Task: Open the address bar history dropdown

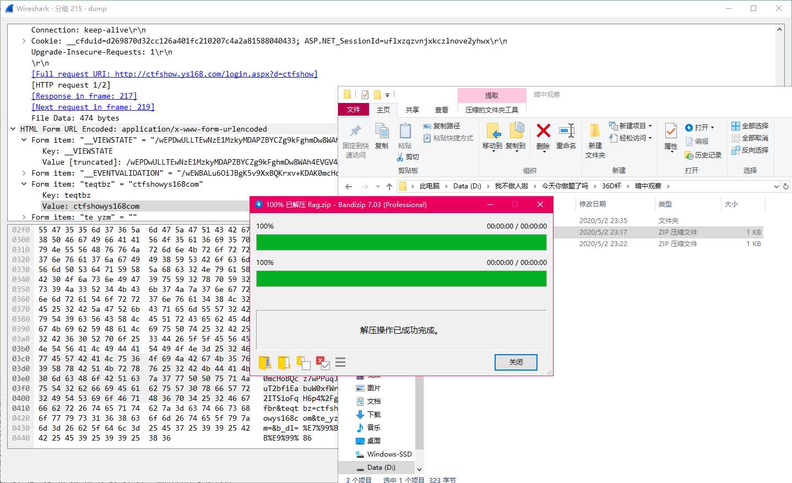Action: coord(776,186)
